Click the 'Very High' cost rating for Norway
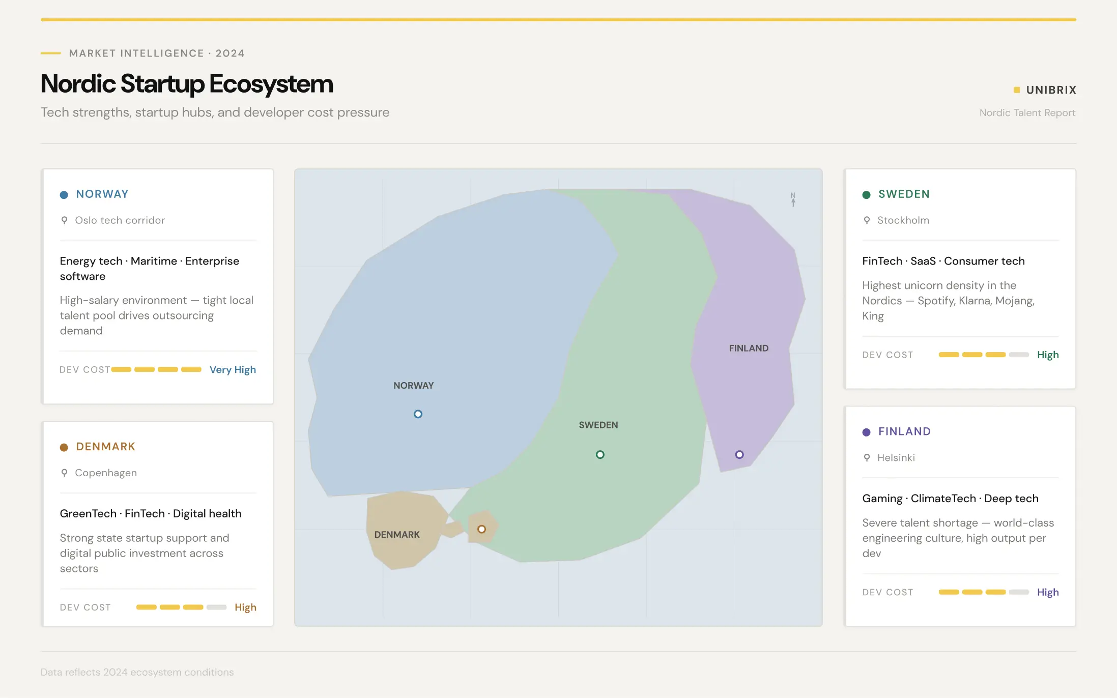This screenshot has width=1117, height=698. tap(233, 370)
